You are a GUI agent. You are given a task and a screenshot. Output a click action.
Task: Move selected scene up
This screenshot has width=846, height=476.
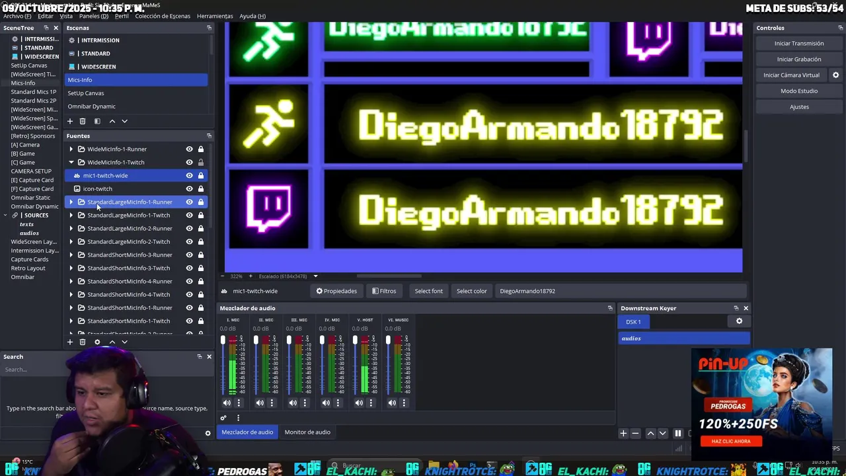tap(112, 121)
